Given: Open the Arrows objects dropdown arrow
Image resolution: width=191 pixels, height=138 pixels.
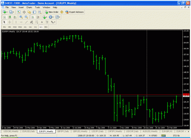Looking at the screenshot, I should point(55,22).
